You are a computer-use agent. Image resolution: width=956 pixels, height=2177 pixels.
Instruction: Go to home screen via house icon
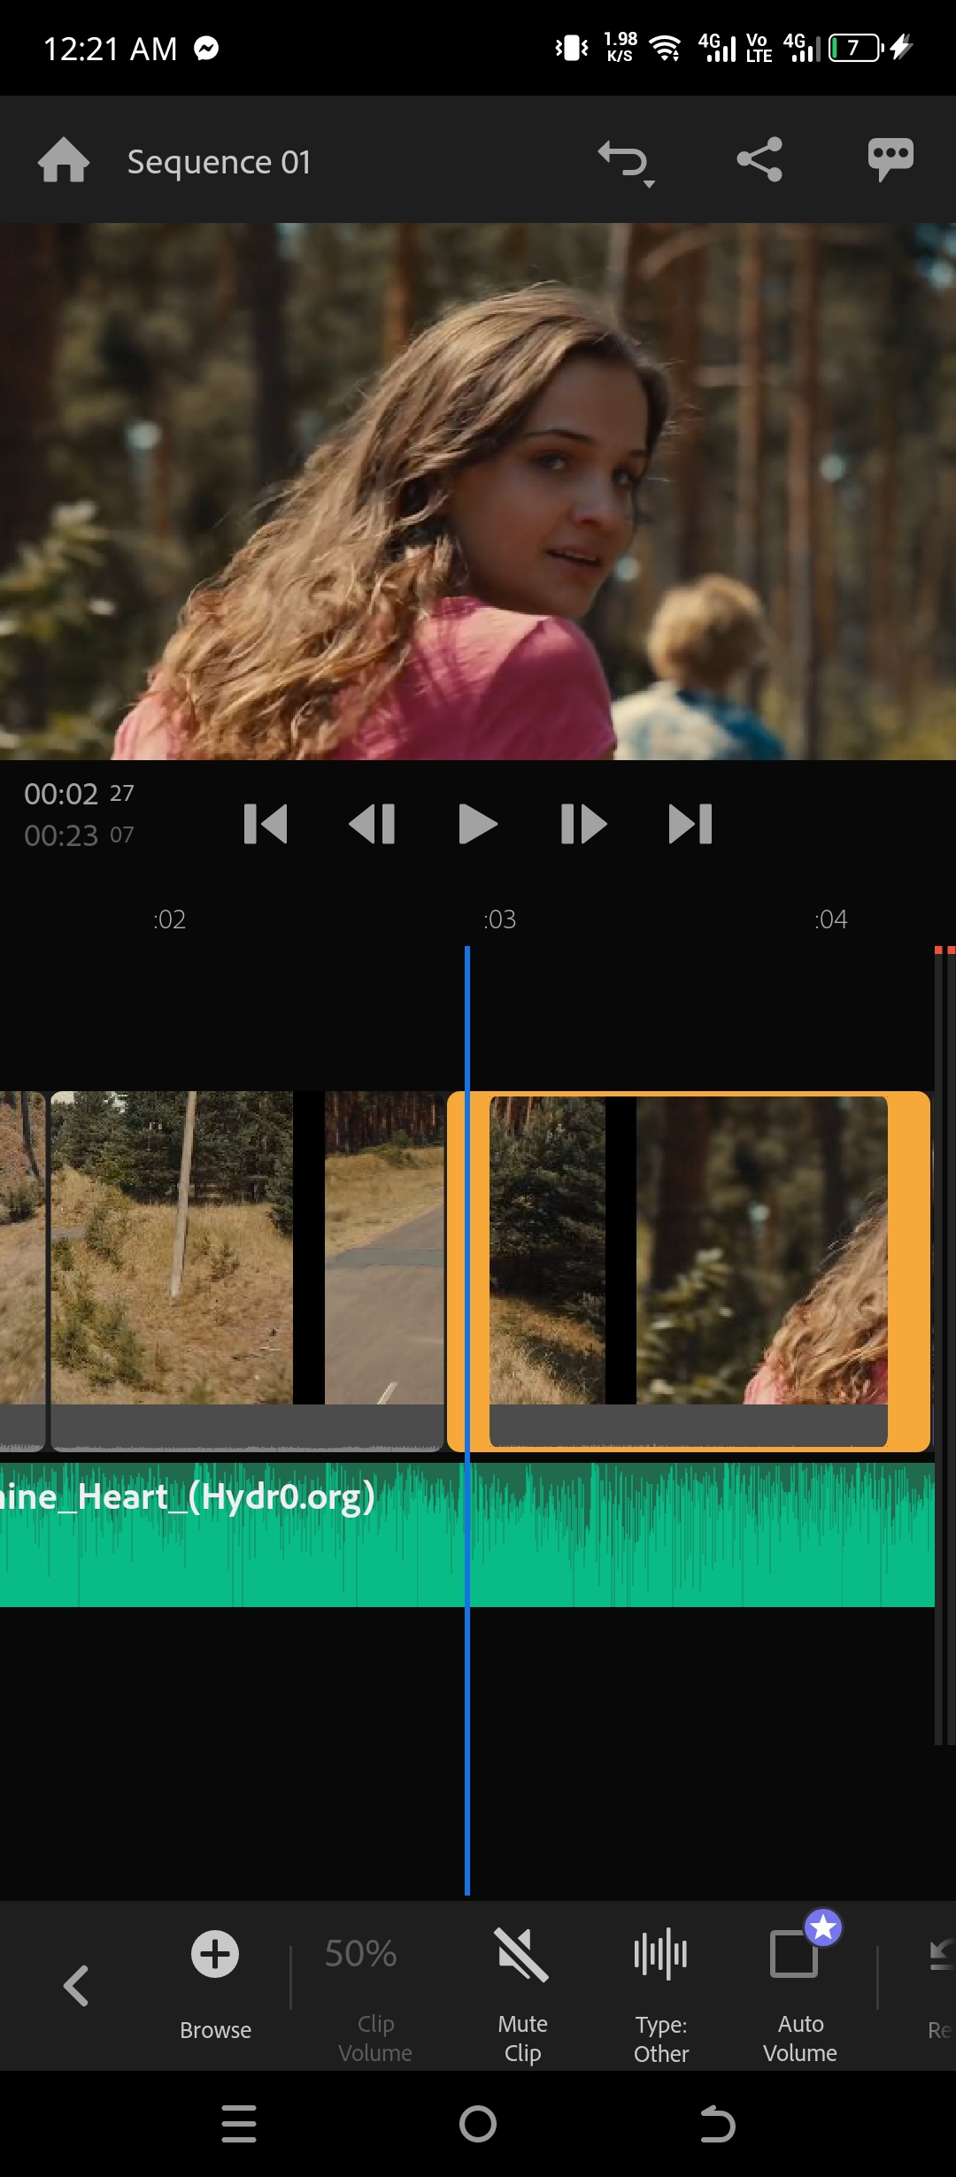pyautogui.click(x=64, y=160)
